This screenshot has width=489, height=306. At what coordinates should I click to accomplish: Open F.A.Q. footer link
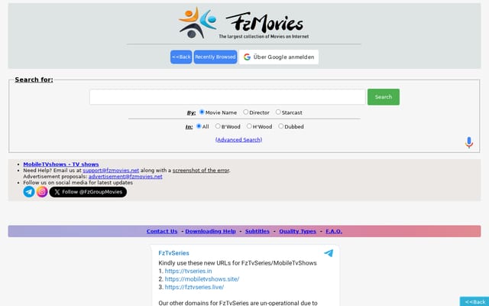334,231
